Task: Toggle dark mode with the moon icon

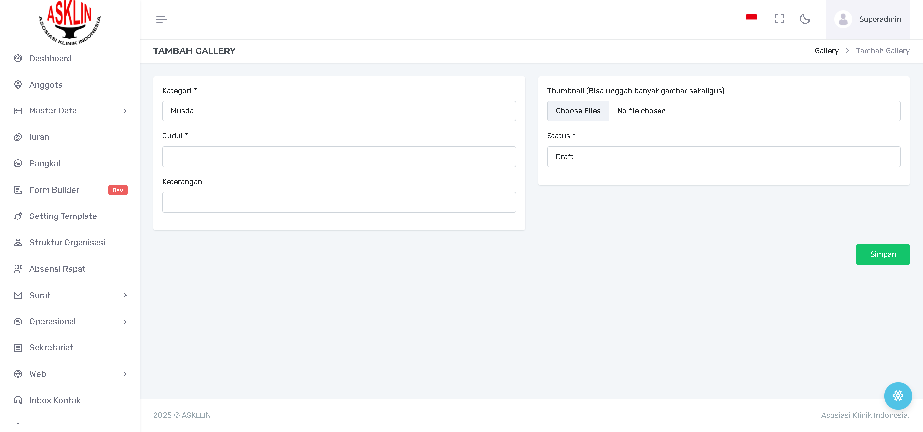Action: coord(805,19)
